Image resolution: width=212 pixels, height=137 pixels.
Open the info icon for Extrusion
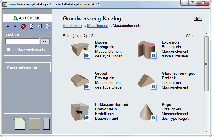coord(153,55)
